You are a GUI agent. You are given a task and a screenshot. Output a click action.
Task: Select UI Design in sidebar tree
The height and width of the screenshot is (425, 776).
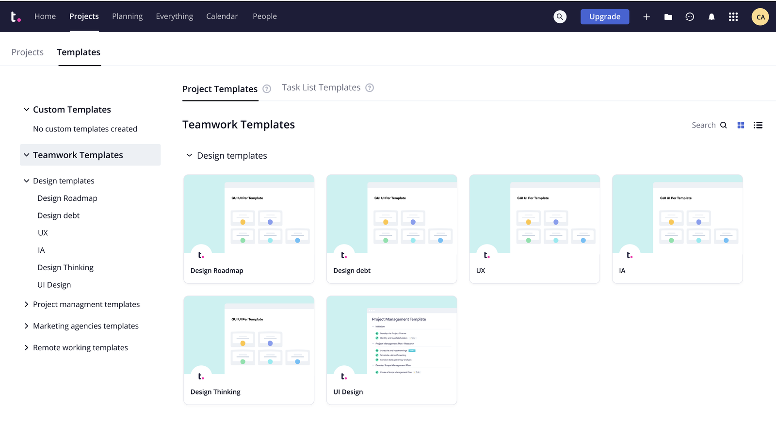coord(54,285)
